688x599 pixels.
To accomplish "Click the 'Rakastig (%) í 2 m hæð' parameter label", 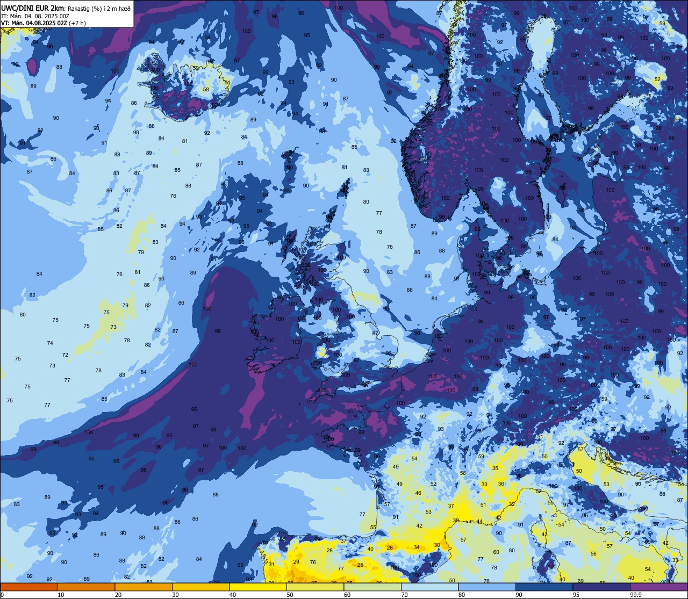I will [x=99, y=8].
